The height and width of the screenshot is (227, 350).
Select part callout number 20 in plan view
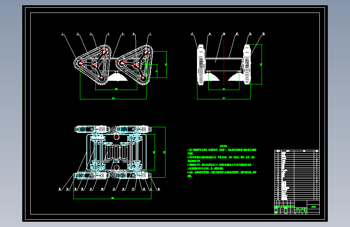[x=102, y=189]
